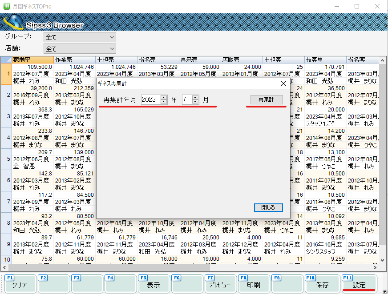Click the F8 印刷 button
The height and width of the screenshot is (294, 388).
pos(254,284)
